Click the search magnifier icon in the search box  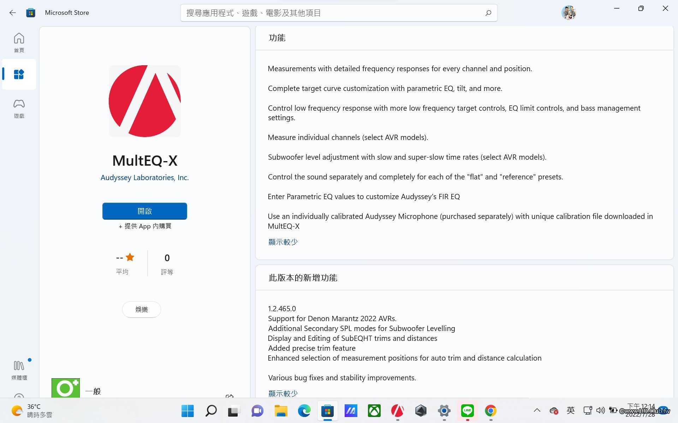tap(488, 13)
